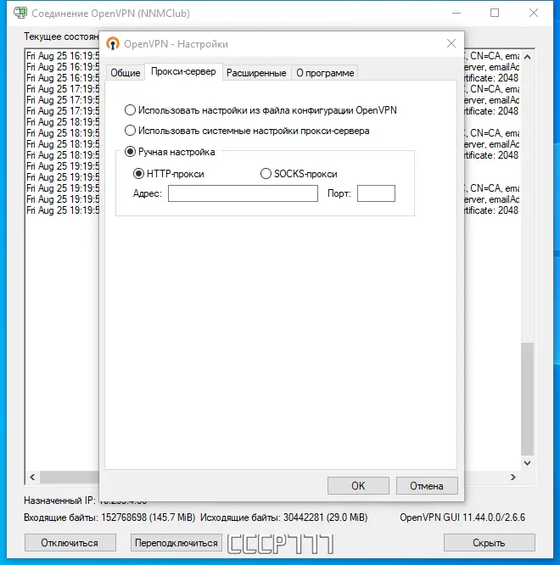This screenshot has height=565, width=560.
Task: Click the horizontal scrollbar thumb in log
Action: tap(70, 477)
